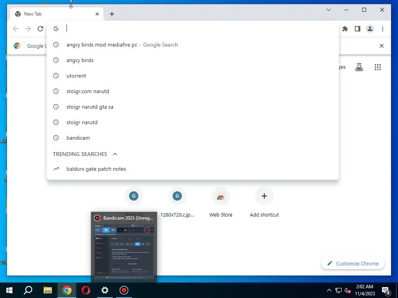
Task: Toggle the side panel icon
Action: click(358, 29)
